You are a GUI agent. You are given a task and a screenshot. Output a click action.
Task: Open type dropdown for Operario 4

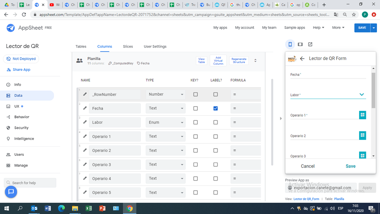165,179
